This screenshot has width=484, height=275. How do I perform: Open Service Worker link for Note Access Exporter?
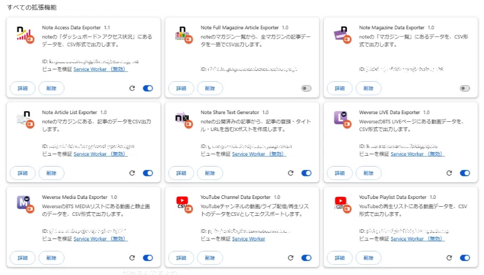coord(100,69)
